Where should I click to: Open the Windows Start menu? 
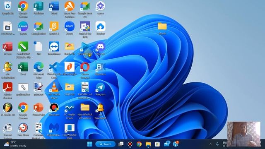[x=89, y=144]
